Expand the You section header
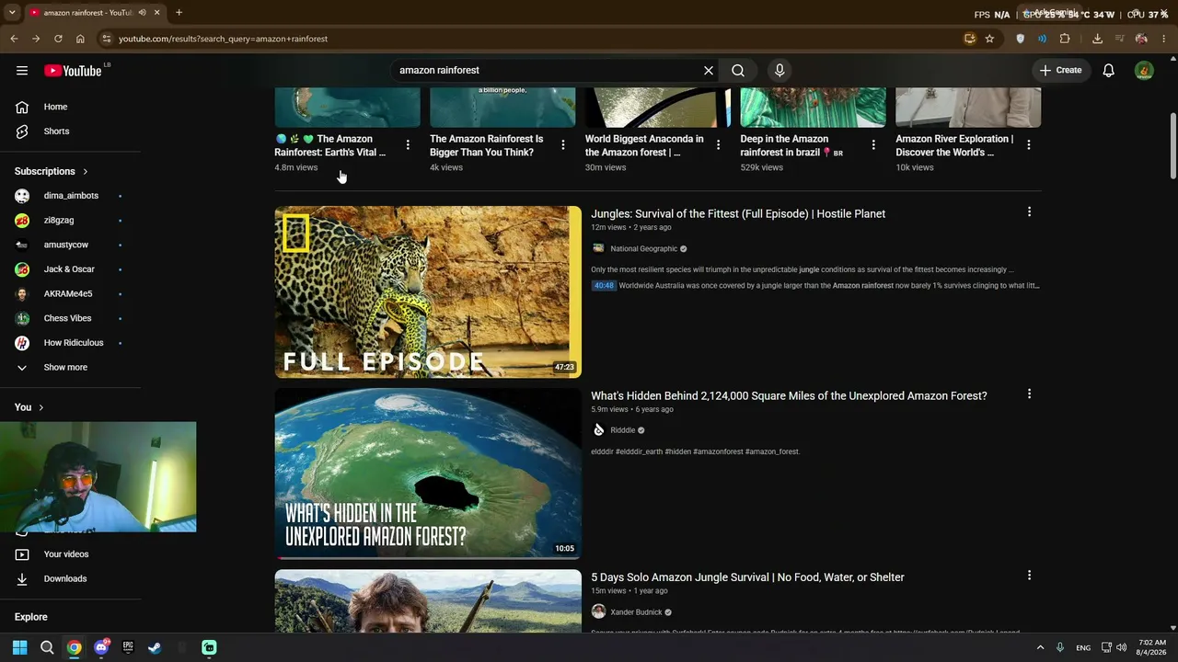This screenshot has height=662, width=1178. pos(29,407)
